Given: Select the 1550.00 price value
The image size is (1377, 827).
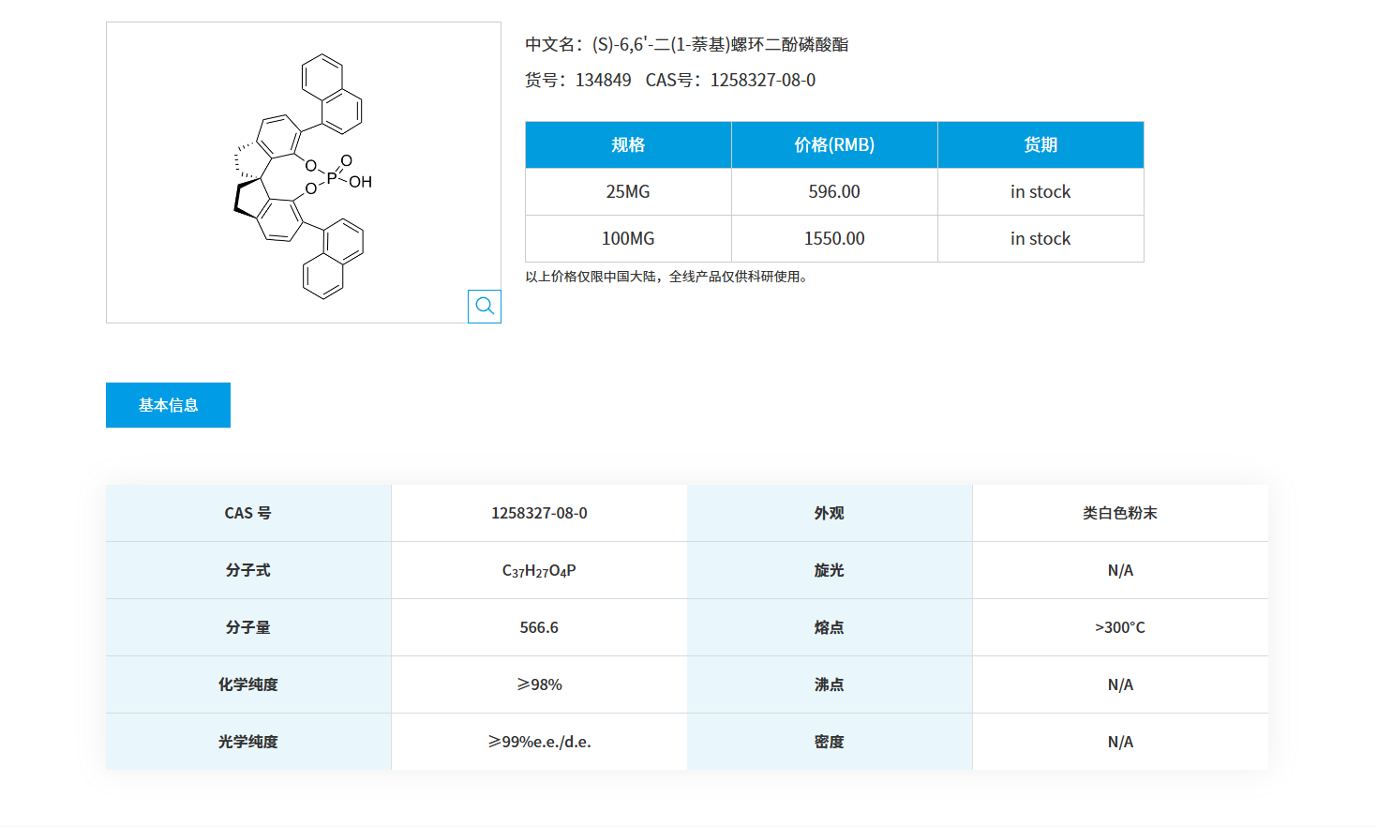Looking at the screenshot, I should tap(833, 238).
